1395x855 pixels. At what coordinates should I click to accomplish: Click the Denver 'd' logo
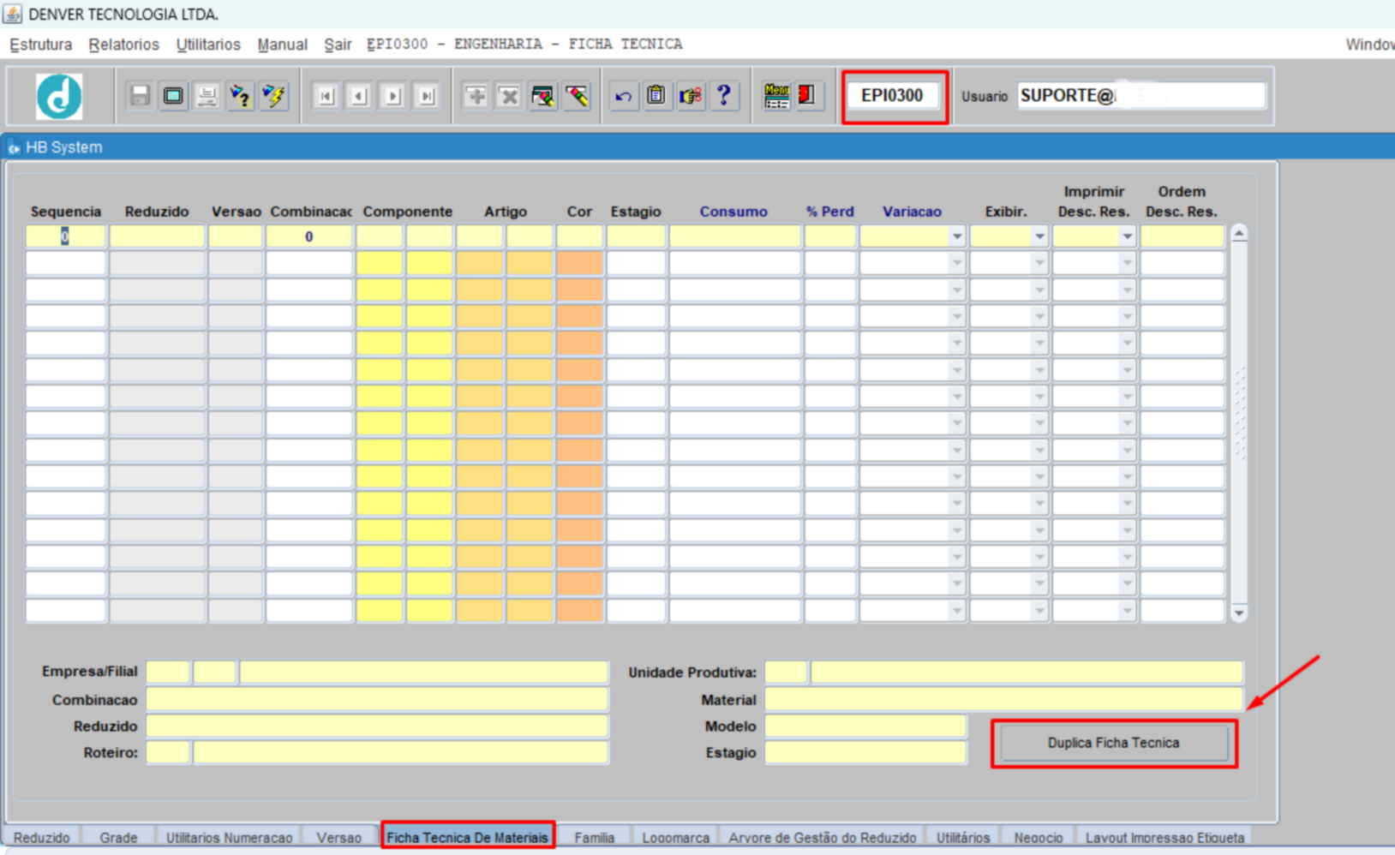pyautogui.click(x=59, y=96)
